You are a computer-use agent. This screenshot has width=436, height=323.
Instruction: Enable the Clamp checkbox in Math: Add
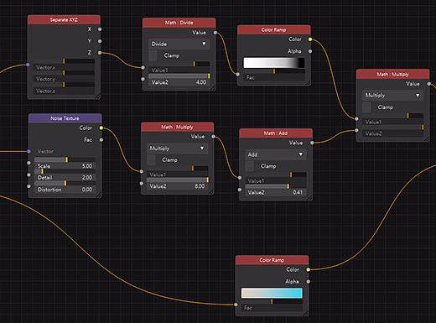click(x=250, y=166)
